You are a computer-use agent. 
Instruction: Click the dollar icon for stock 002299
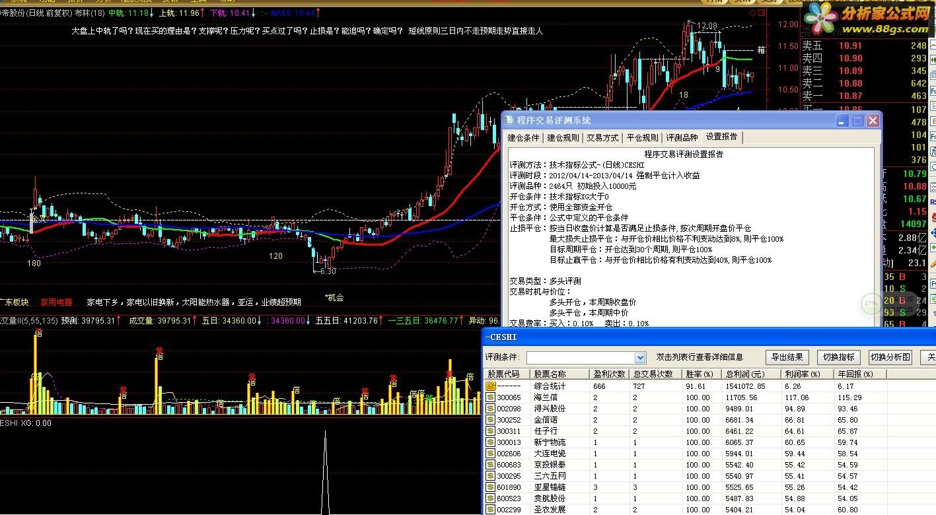[491, 510]
